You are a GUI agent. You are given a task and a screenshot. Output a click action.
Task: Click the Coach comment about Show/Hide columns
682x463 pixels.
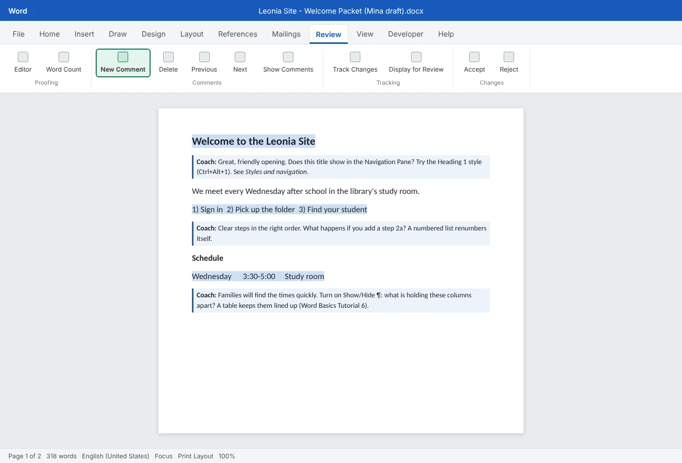341,300
